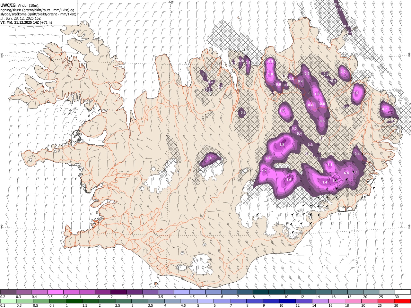Click the 'rigning/skúrir' description line
Image resolution: width=411 pixels, height=308 pixels.
pos(38,10)
